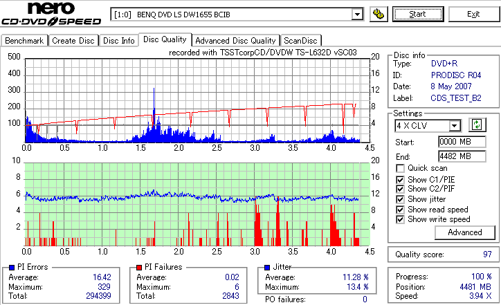Click the PO failures value 0
The height and width of the screenshot is (305, 501).
[x=365, y=299]
